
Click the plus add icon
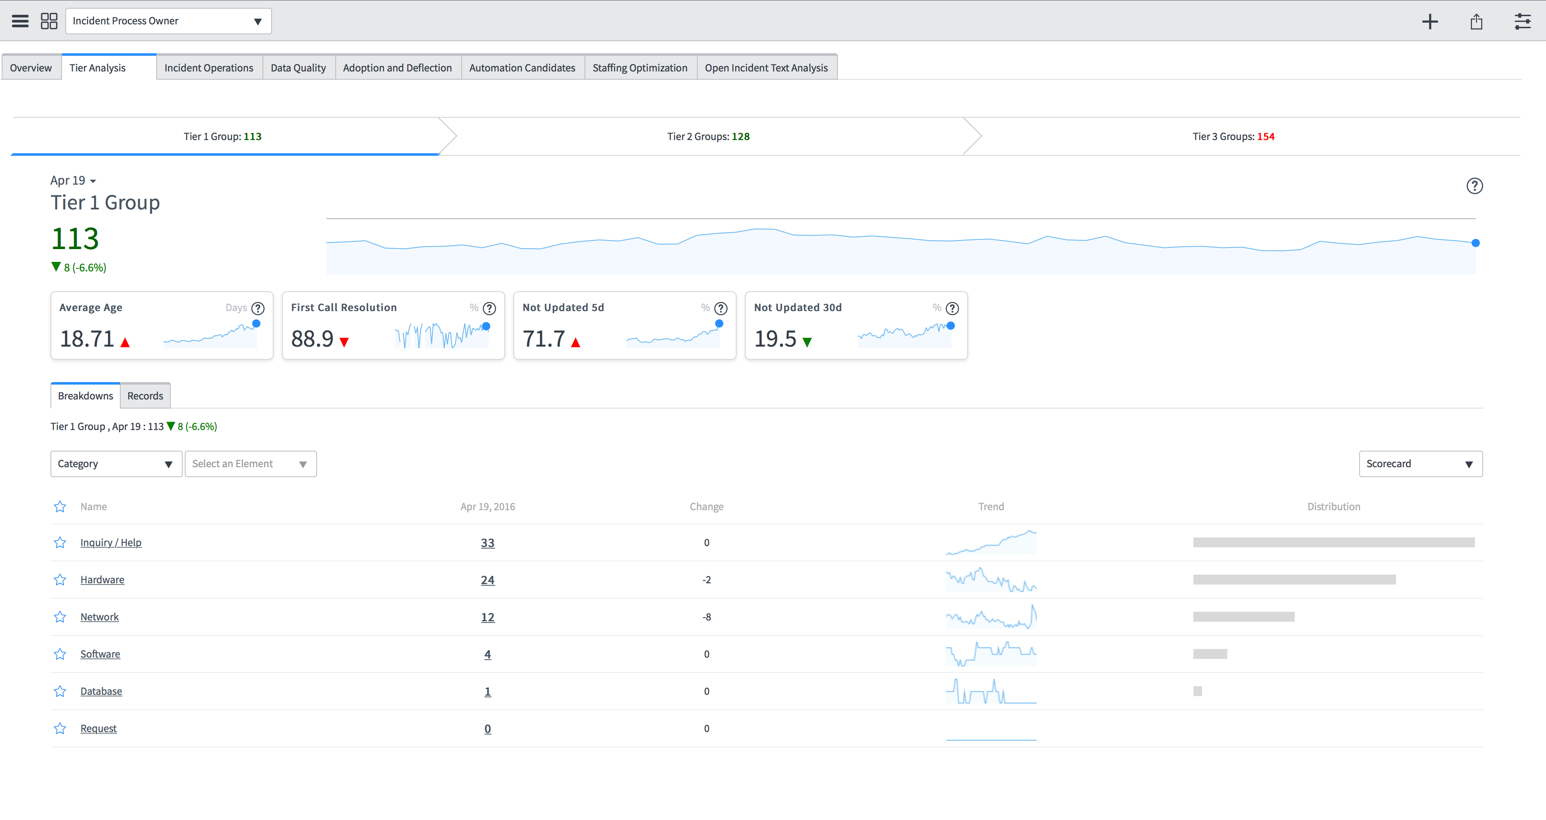(x=1429, y=21)
